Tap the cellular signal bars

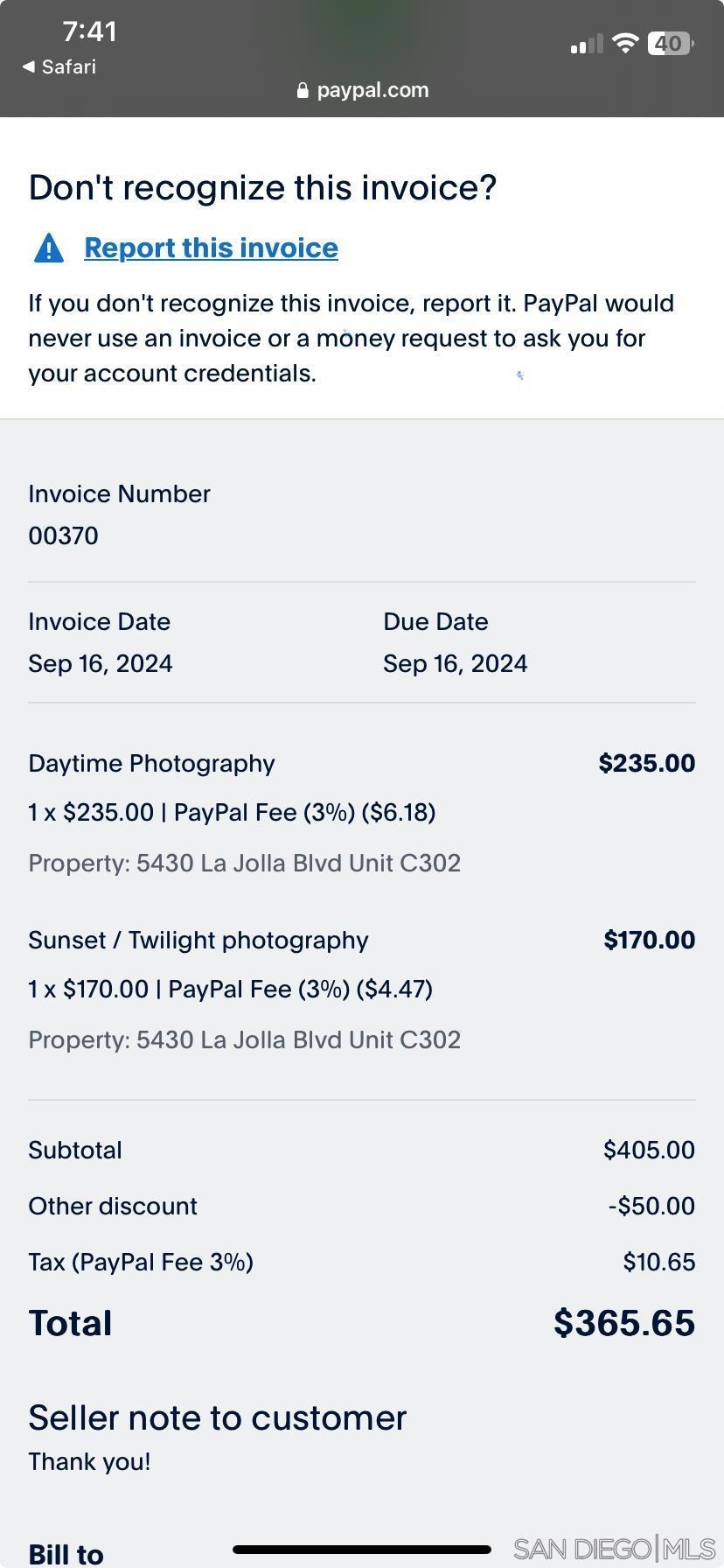click(586, 44)
